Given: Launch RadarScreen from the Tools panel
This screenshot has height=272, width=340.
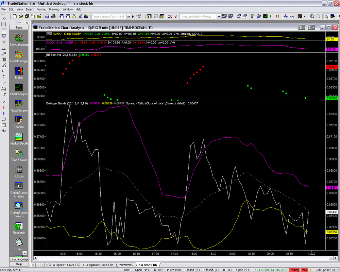Looking at the screenshot, I should tap(19, 106).
